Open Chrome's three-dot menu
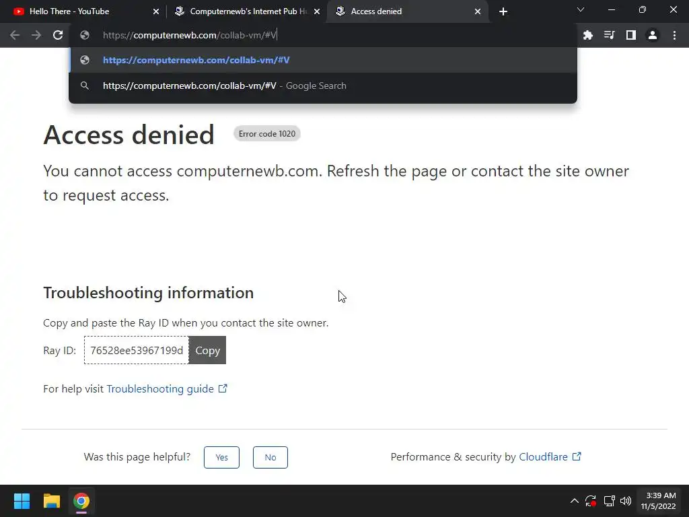The image size is (689, 517). pos(674,35)
